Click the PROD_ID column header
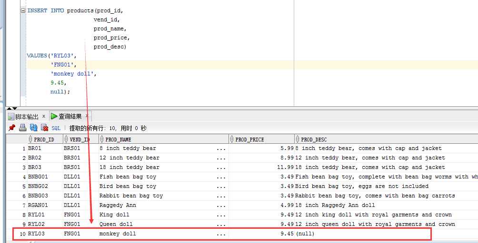This screenshot has width=478, height=243. 45,140
